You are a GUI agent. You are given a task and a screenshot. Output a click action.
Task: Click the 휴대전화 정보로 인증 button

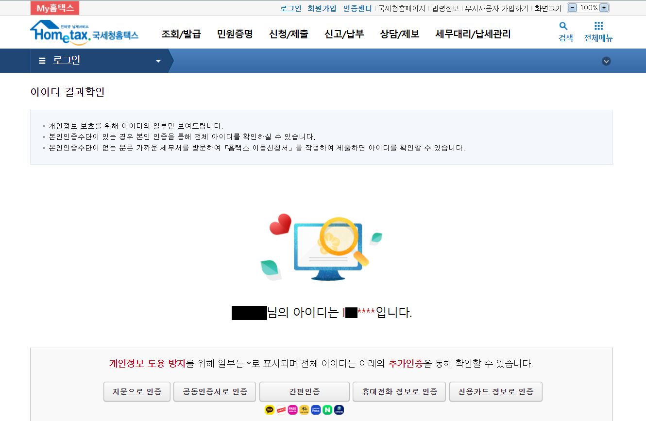point(399,392)
